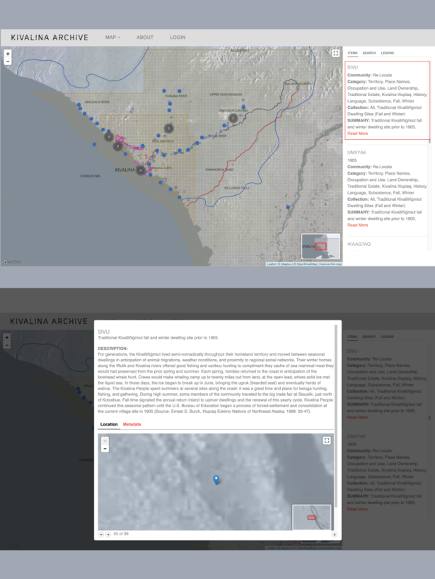435x579 pixels.
Task: Select the Metadata tab in the SIVU popup
Action: click(x=132, y=424)
